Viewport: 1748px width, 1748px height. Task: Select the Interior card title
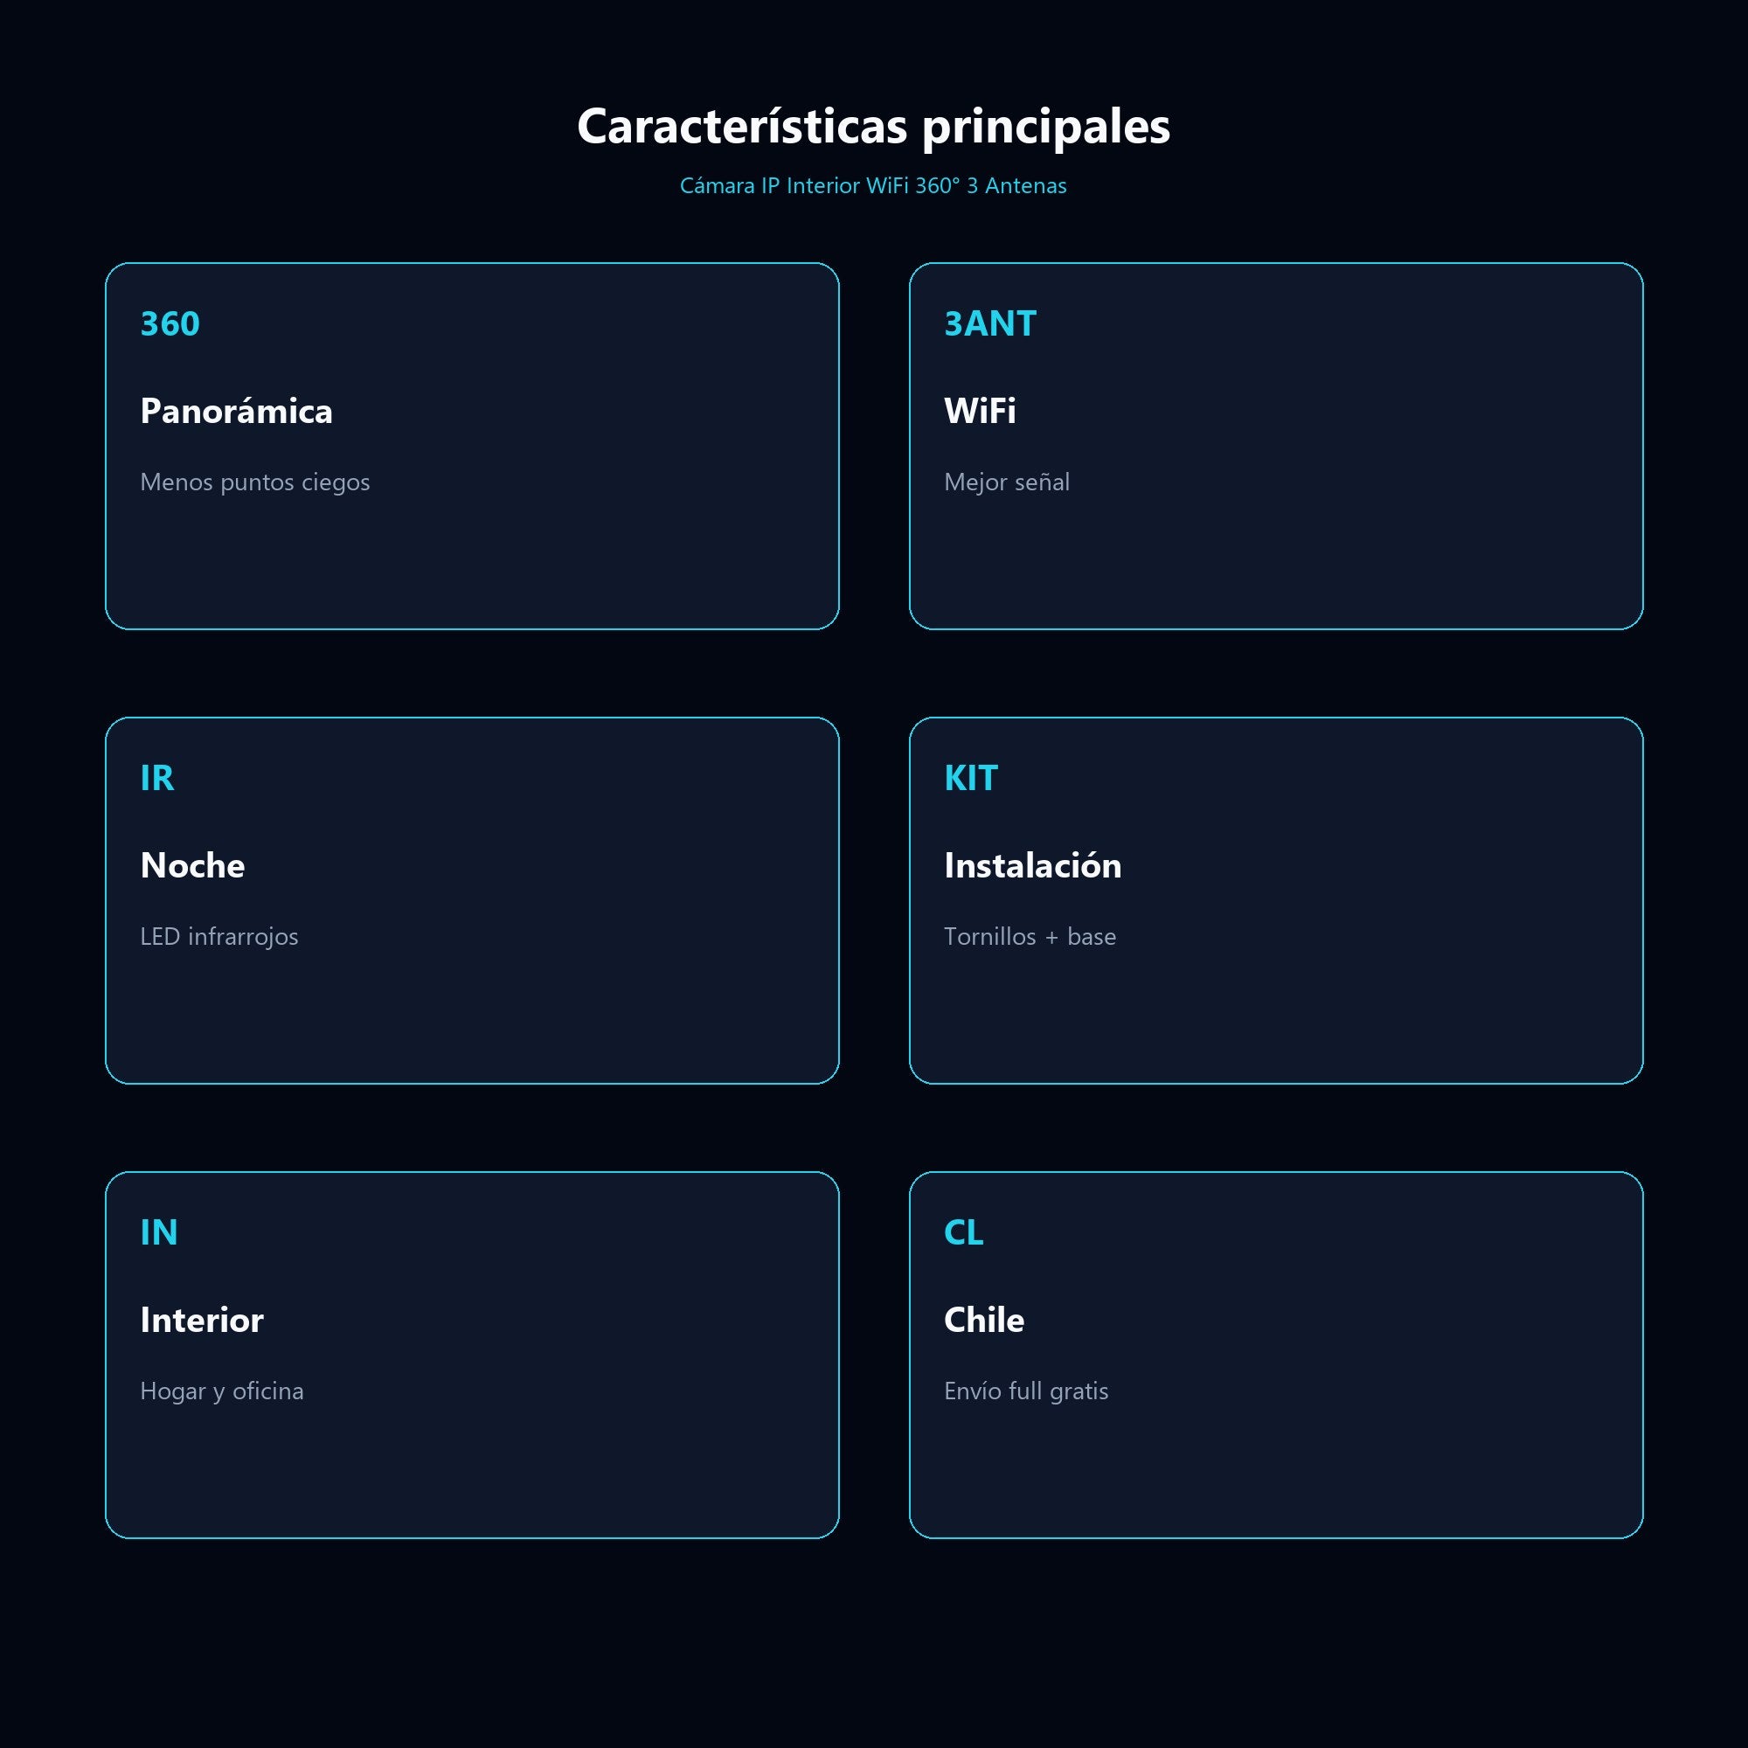pyautogui.click(x=202, y=1320)
